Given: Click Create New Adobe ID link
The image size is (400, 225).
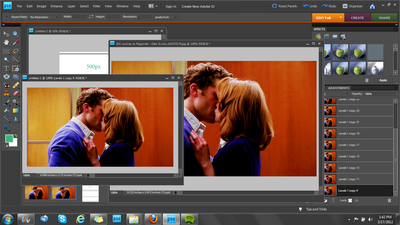Looking at the screenshot, I should pyautogui.click(x=198, y=6).
